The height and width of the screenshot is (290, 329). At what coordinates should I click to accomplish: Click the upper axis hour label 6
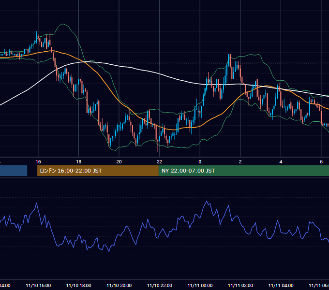(321, 162)
